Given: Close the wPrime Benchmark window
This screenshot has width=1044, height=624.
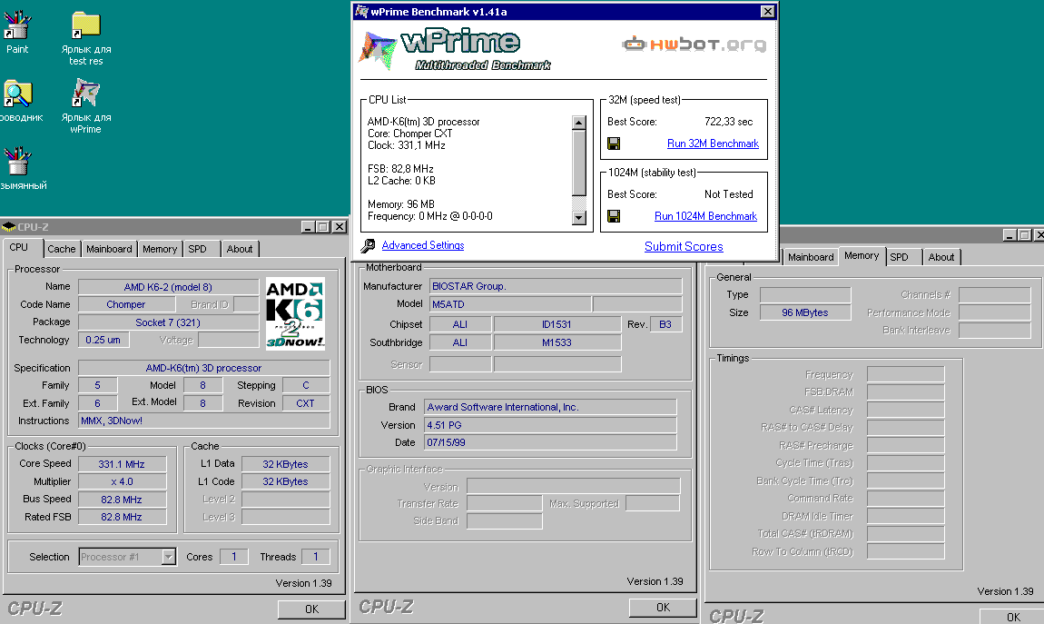Looking at the screenshot, I should pyautogui.click(x=767, y=11).
